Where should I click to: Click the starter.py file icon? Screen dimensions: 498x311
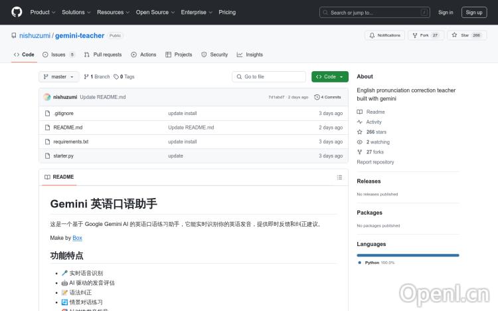point(47,155)
